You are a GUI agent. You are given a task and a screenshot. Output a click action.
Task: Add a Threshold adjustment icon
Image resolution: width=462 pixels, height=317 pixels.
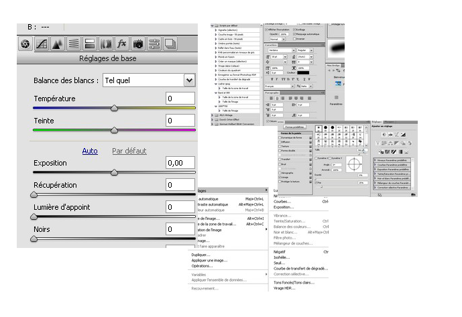394,152
